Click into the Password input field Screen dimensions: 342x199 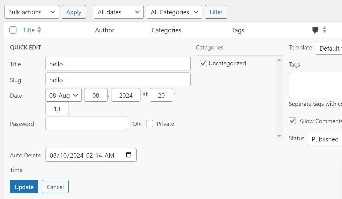(86, 123)
